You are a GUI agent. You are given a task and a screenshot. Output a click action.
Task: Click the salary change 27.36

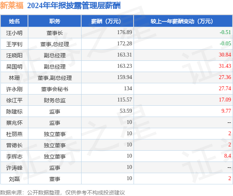(225, 77)
